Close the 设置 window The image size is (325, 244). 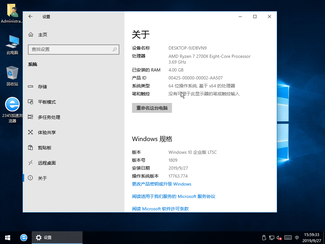(x=269, y=17)
